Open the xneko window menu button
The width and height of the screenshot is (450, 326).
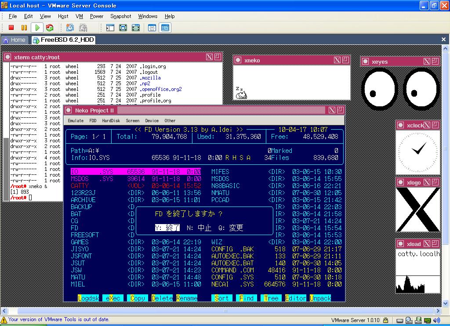238,60
